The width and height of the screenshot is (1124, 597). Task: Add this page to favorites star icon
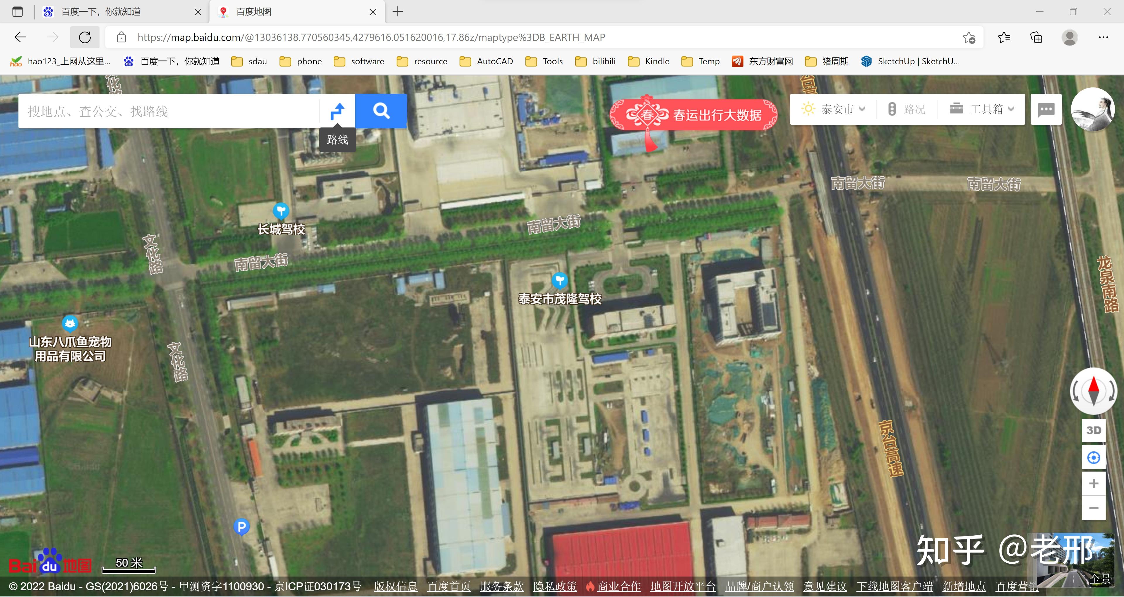969,37
